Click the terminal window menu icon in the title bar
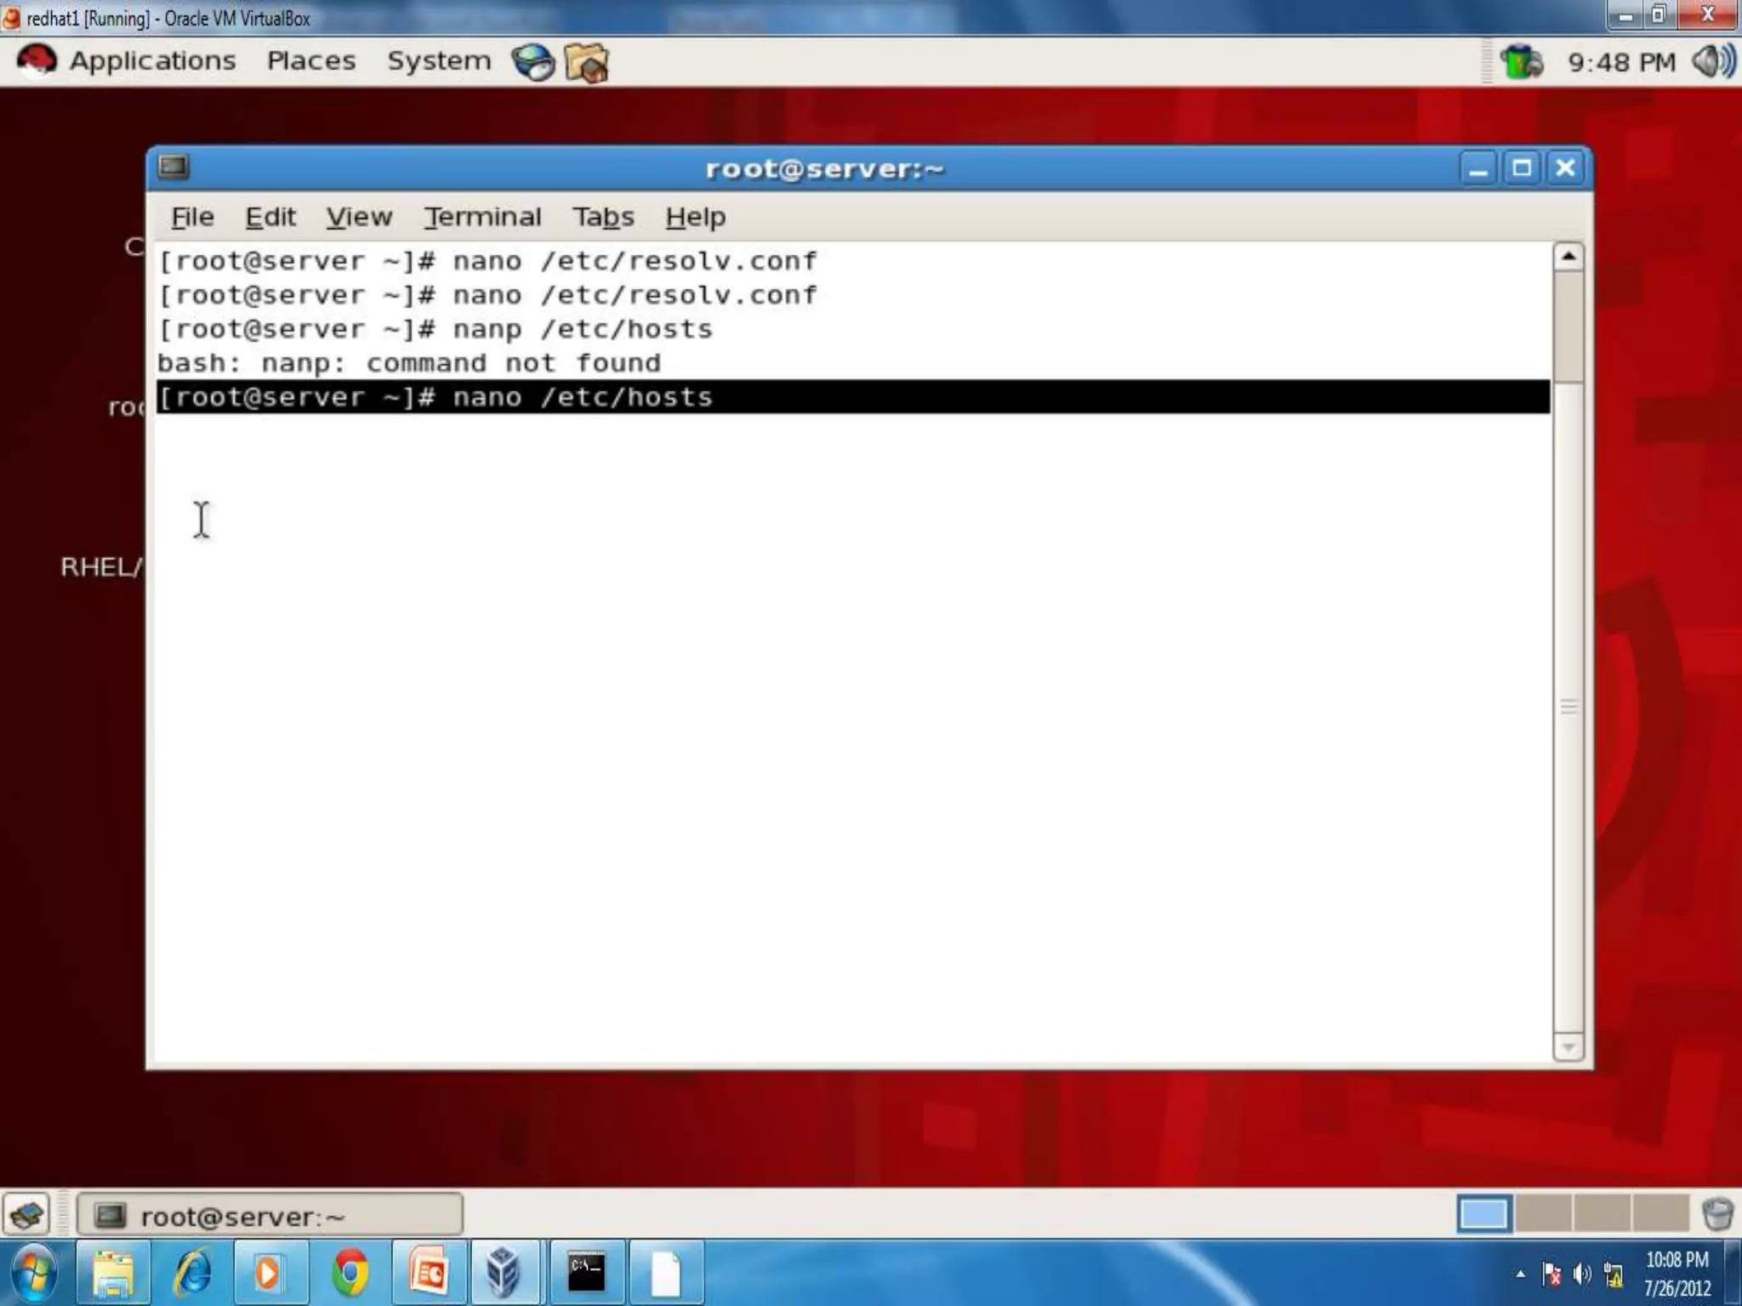This screenshot has height=1306, width=1742. 174,167
